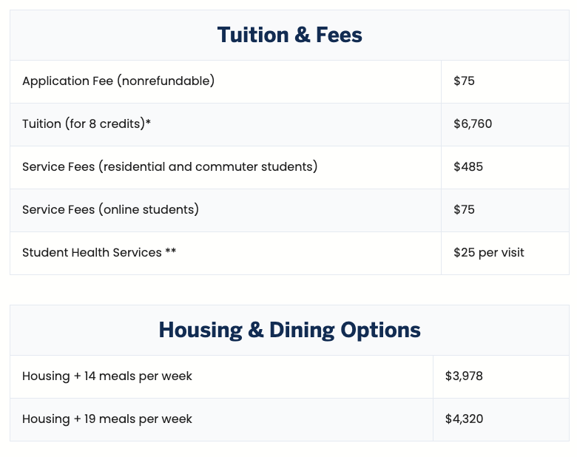Click the $75 application fee amount
This screenshot has height=457, width=577.
(x=464, y=81)
